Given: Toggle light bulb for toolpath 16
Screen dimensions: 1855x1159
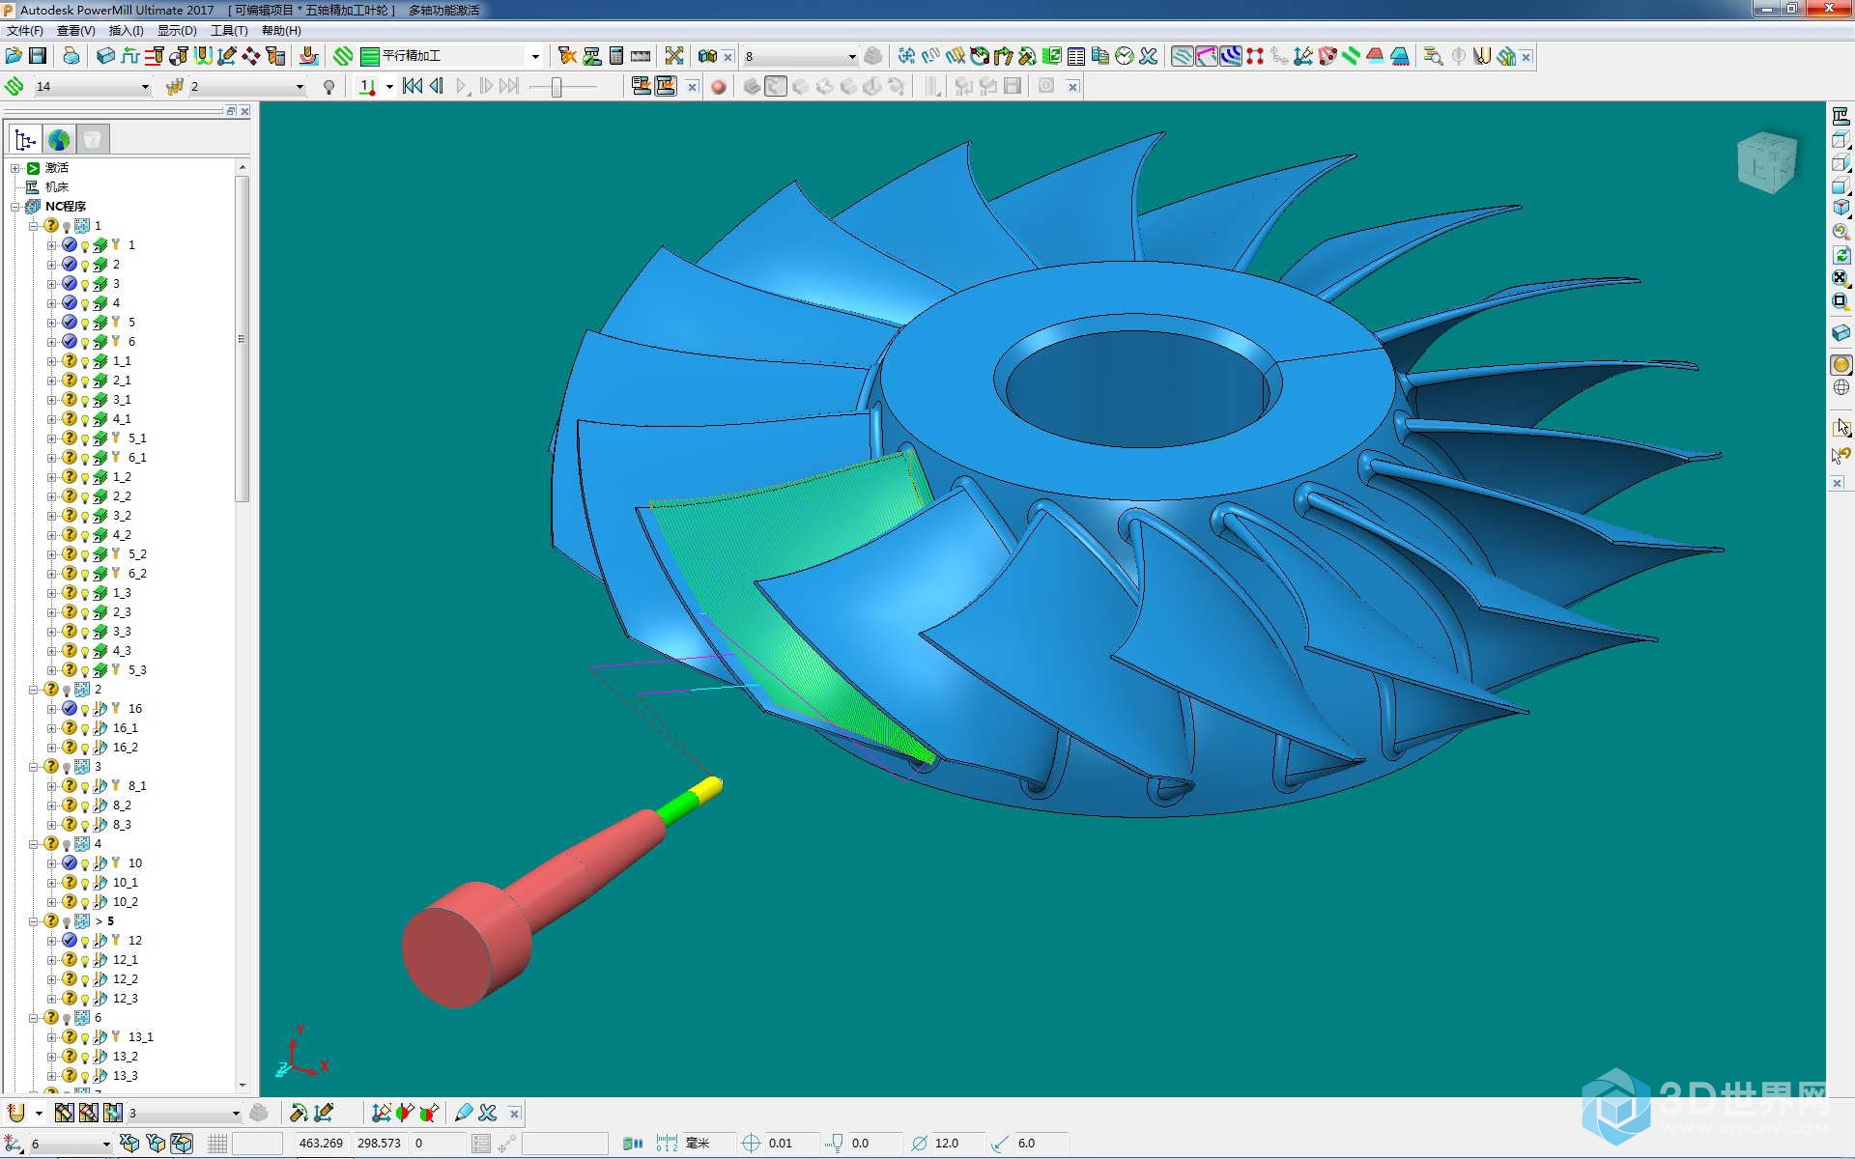Looking at the screenshot, I should [85, 710].
